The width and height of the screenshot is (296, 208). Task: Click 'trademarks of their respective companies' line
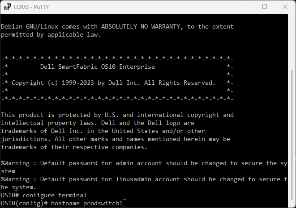click(74, 147)
